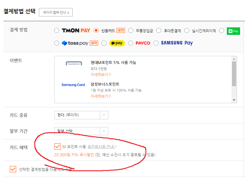Choose the Kakao pay radio button
245x181 pixels.
(x=104, y=43)
